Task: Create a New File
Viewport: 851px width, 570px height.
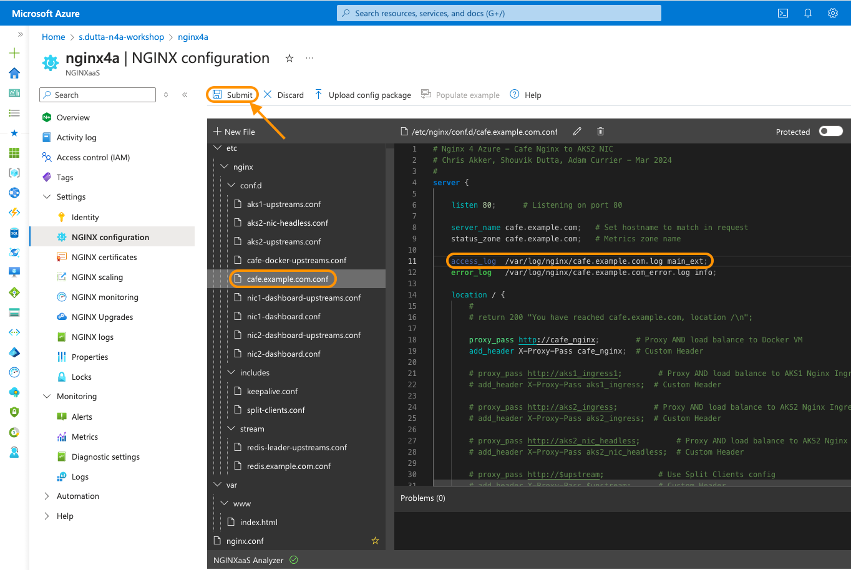Action: coord(234,132)
